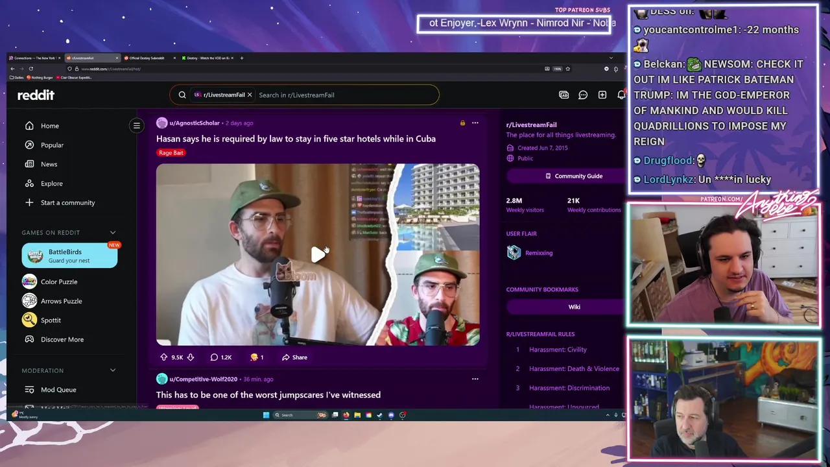Click the taskbar Search box
Screen dimensions: 830x467
pyautogui.click(x=301, y=415)
